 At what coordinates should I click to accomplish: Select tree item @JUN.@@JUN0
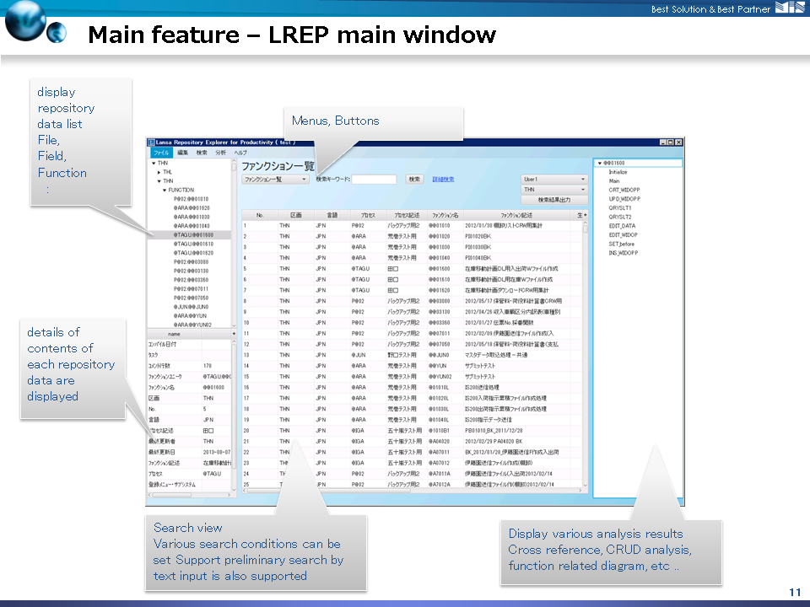pyautogui.click(x=192, y=307)
